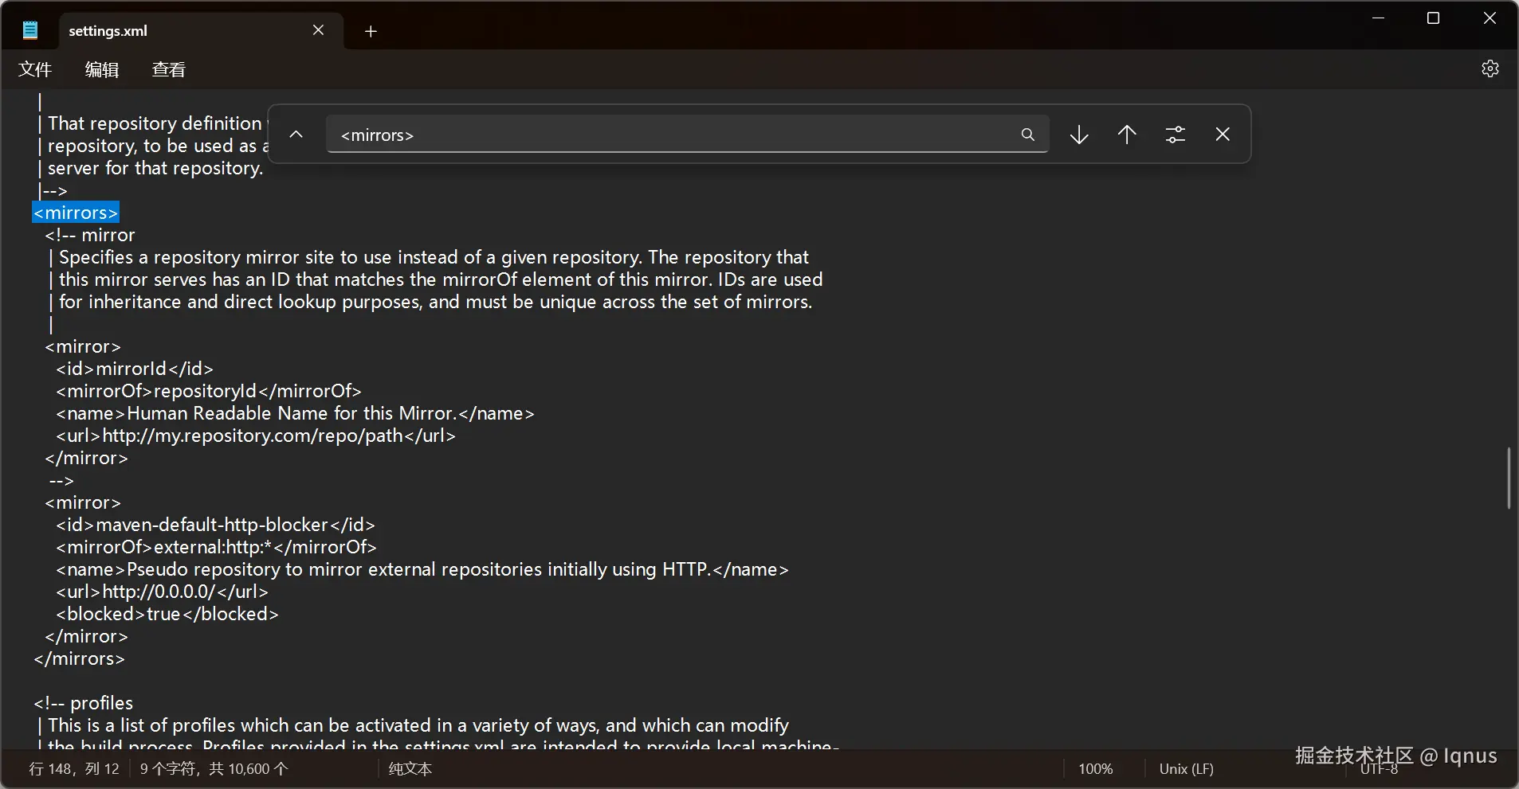Close the Notepad window
The width and height of the screenshot is (1519, 789).
click(1490, 18)
